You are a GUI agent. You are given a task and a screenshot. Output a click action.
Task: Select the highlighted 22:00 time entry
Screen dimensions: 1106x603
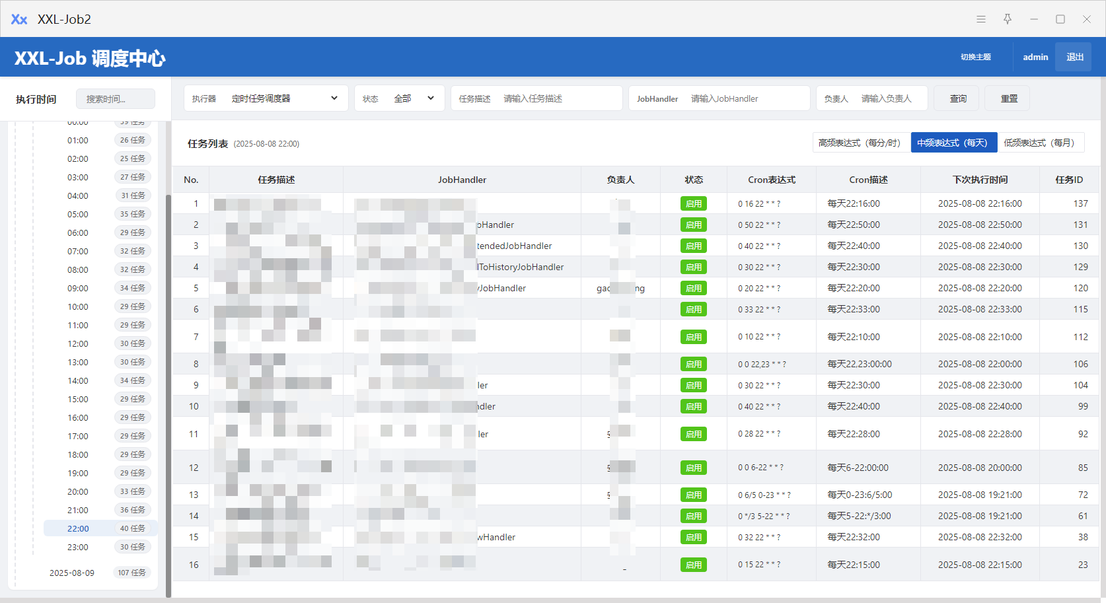click(x=100, y=528)
